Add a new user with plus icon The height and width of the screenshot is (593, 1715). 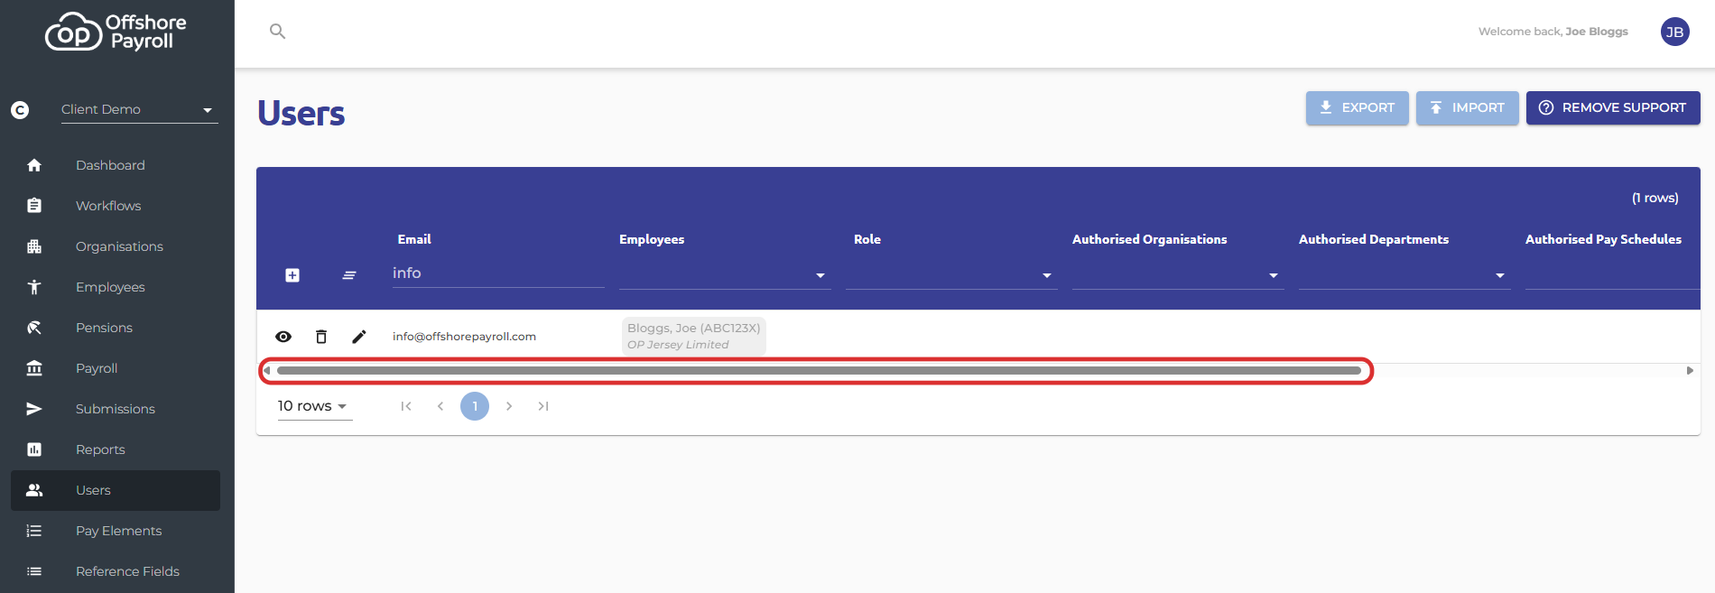tap(292, 275)
